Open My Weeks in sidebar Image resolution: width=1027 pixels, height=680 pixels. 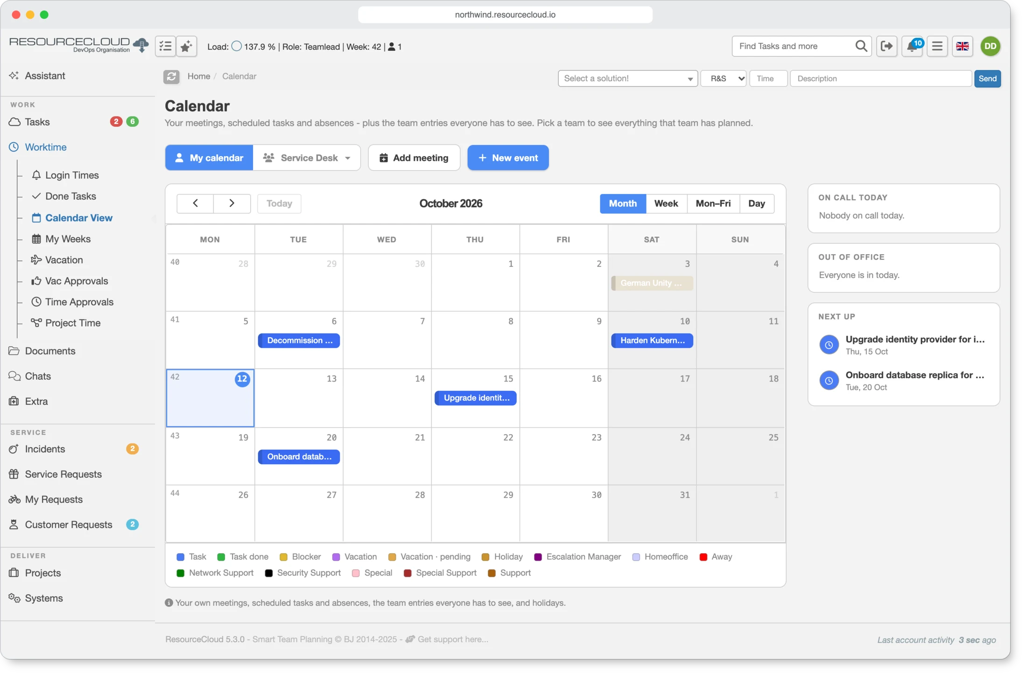[x=68, y=239]
